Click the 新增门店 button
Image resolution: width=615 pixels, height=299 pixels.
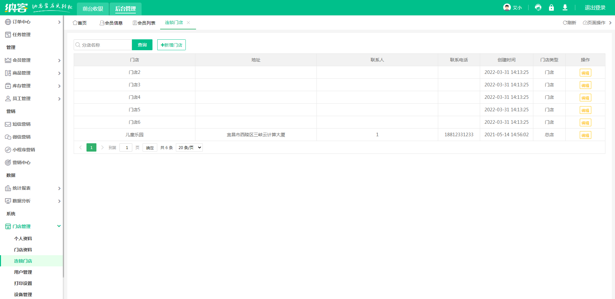click(171, 45)
